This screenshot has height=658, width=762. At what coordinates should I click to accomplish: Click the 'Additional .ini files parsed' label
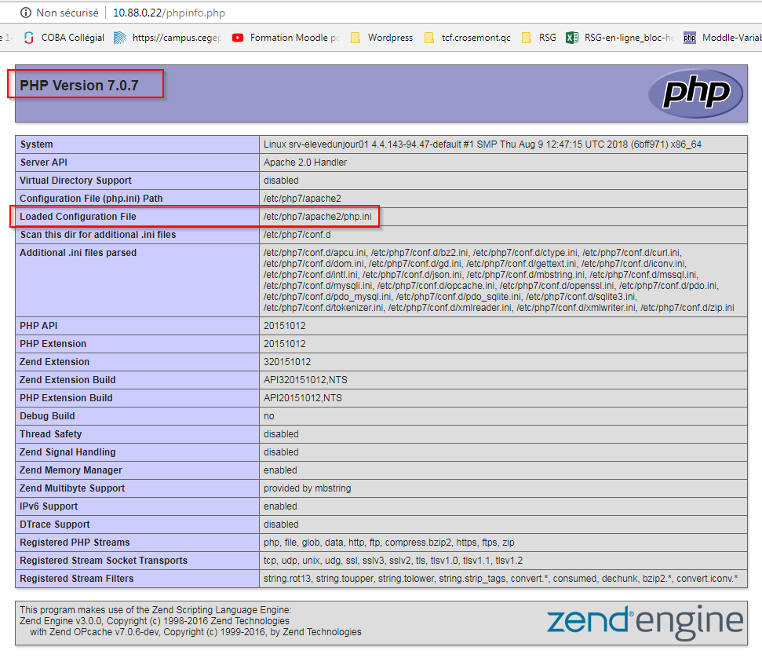[x=78, y=253]
